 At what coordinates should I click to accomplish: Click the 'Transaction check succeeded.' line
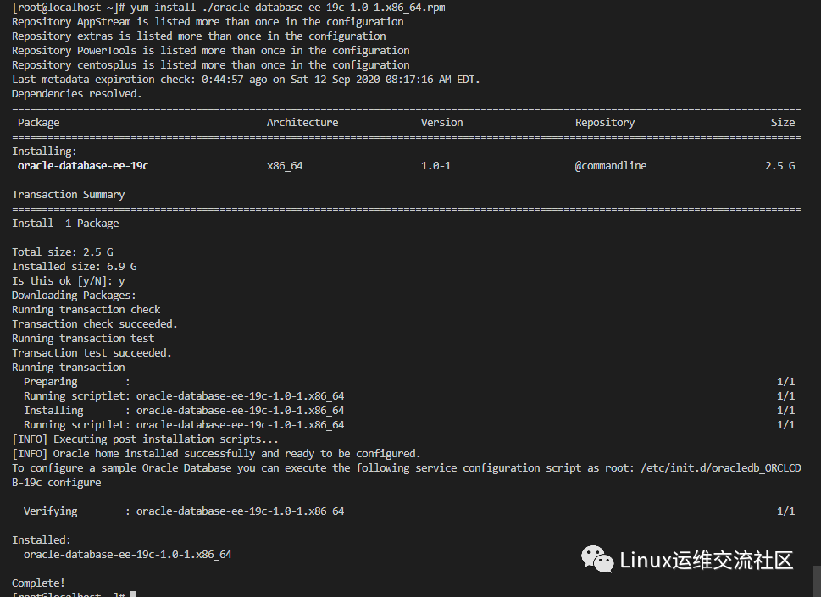95,323
